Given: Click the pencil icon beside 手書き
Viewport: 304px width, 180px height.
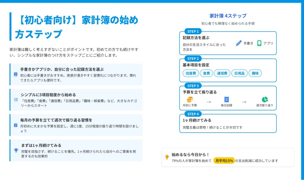Looking at the screenshot, I should coord(239,43).
